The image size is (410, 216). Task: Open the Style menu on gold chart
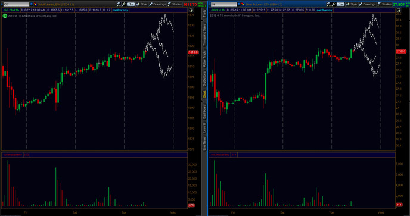pos(142,4)
